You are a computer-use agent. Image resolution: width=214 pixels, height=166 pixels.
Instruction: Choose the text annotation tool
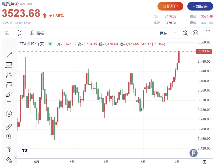pyautogui.click(x=9, y=104)
